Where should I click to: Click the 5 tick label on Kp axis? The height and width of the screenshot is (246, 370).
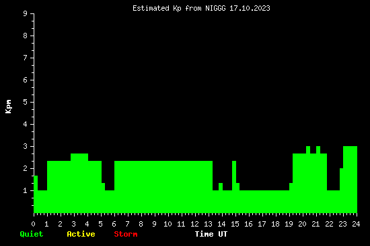click(x=26, y=102)
